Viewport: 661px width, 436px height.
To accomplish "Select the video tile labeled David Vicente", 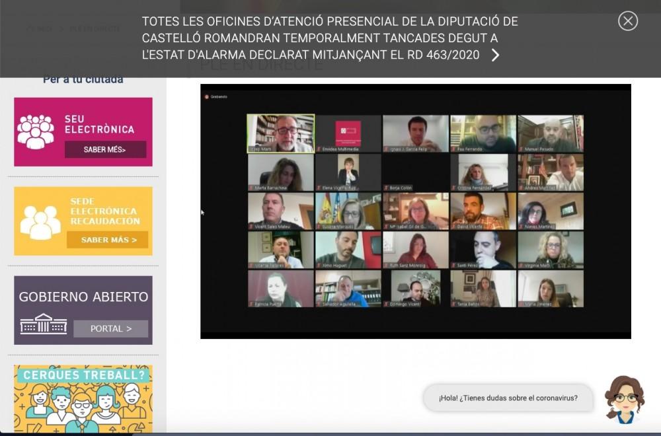I will point(483,211).
